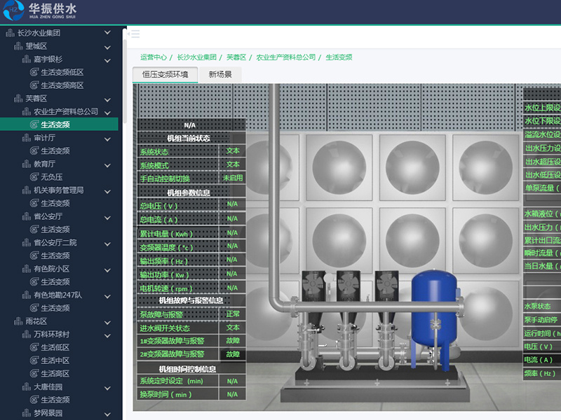The width and height of the screenshot is (561, 420).
Task: Click the building icon beside 教育厅
Action: (27, 164)
